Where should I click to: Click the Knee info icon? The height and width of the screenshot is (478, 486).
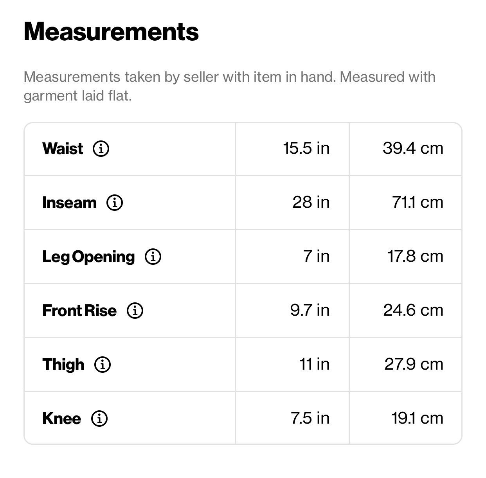coord(99,419)
